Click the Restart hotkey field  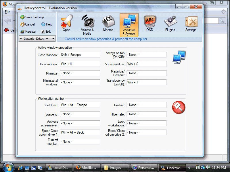(x=147, y=105)
